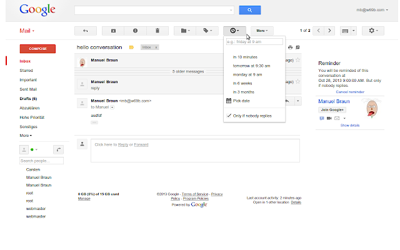The height and width of the screenshot is (250, 400).
Task: Open the Hohe Priorität label
Action: (x=32, y=117)
